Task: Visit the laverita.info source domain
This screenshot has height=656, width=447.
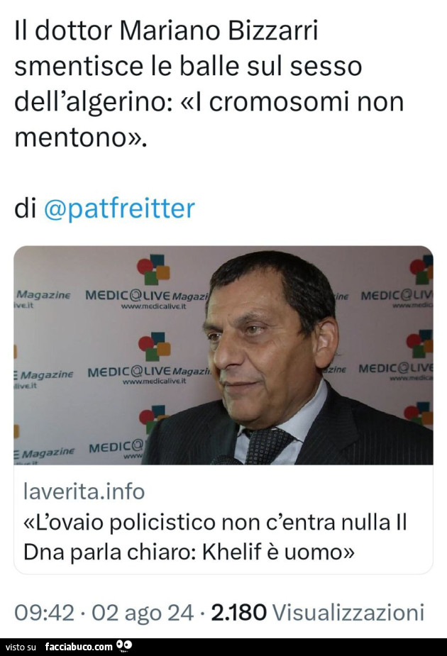Action: pos(84,490)
